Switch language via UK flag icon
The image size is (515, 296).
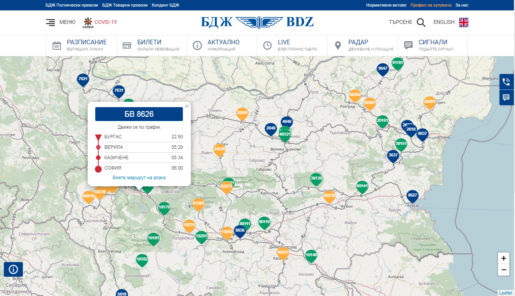pos(463,22)
